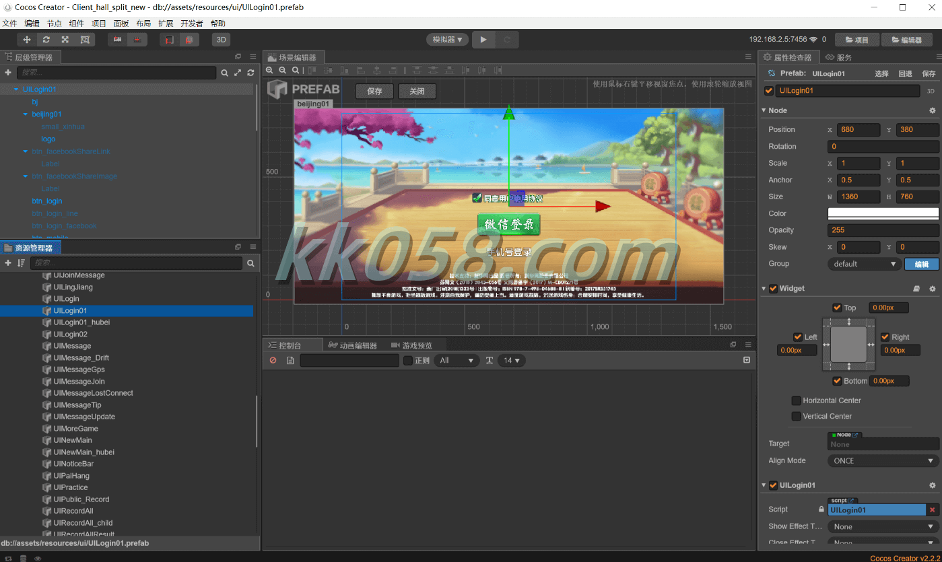Open scene editor panel hamburger menu
The image size is (942, 562).
click(x=748, y=57)
